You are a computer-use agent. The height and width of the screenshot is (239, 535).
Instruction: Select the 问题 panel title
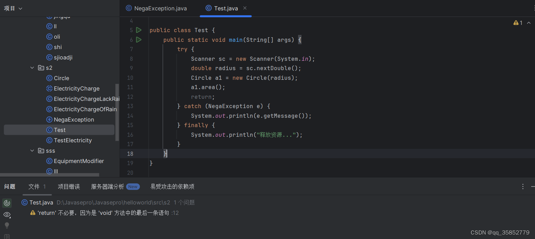[10, 187]
